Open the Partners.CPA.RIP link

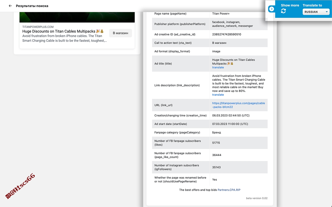click(x=229, y=190)
